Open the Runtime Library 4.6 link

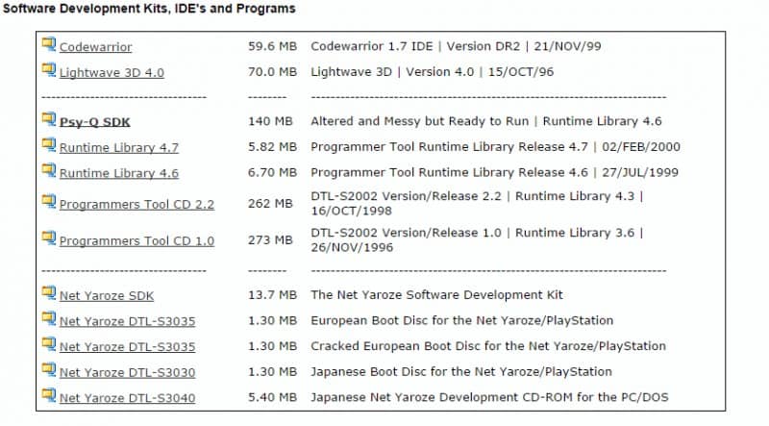118,173
